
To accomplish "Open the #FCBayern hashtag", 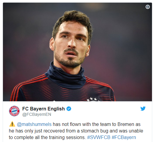I will click(124, 138).
